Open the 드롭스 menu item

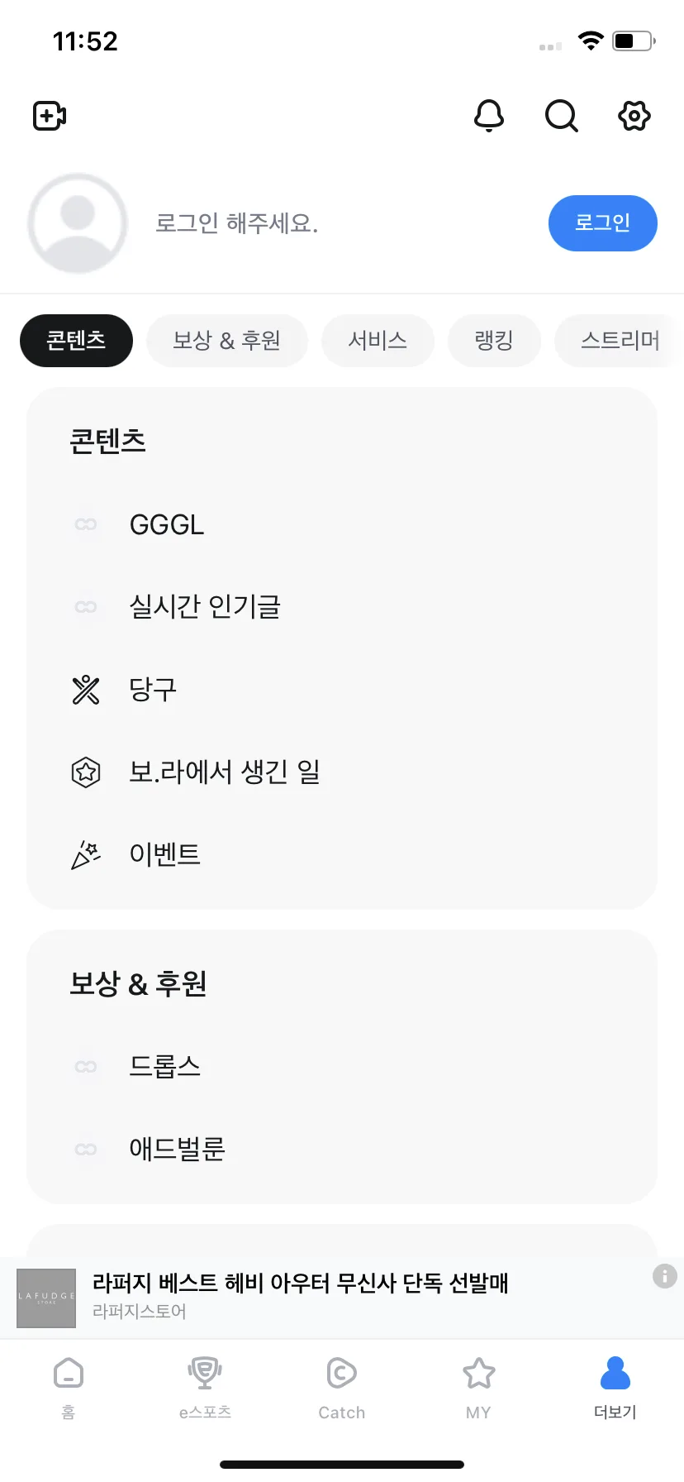point(342,1067)
